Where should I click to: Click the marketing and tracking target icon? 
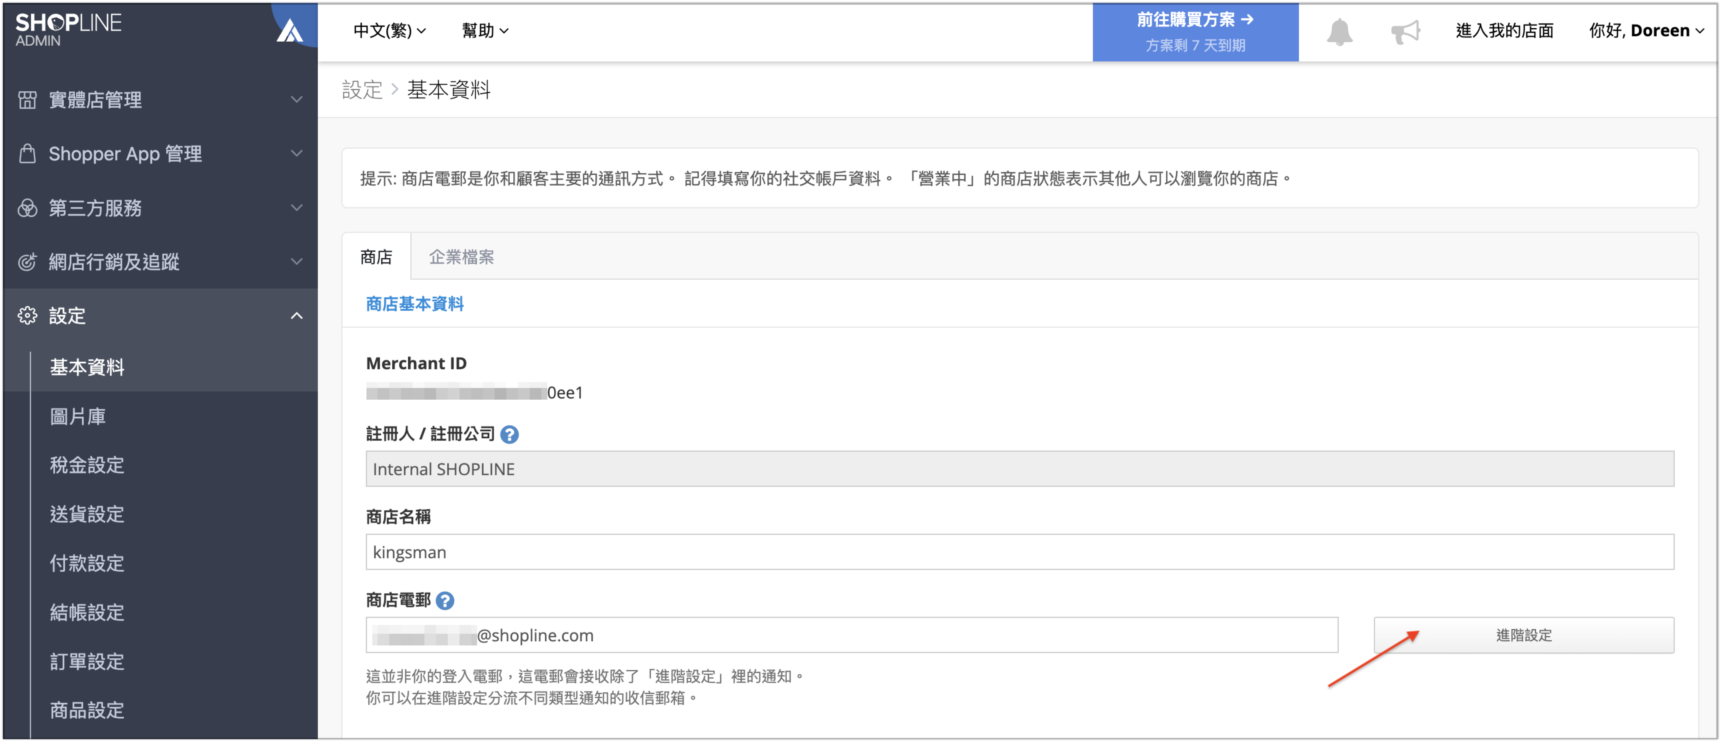pyautogui.click(x=28, y=262)
